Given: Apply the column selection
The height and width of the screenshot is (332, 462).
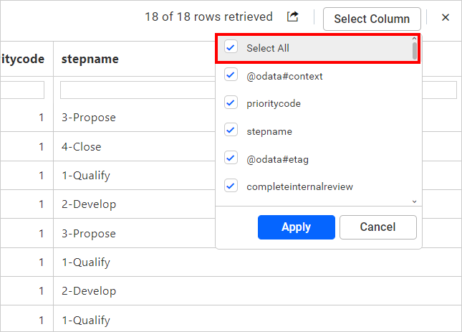Looking at the screenshot, I should [x=296, y=227].
